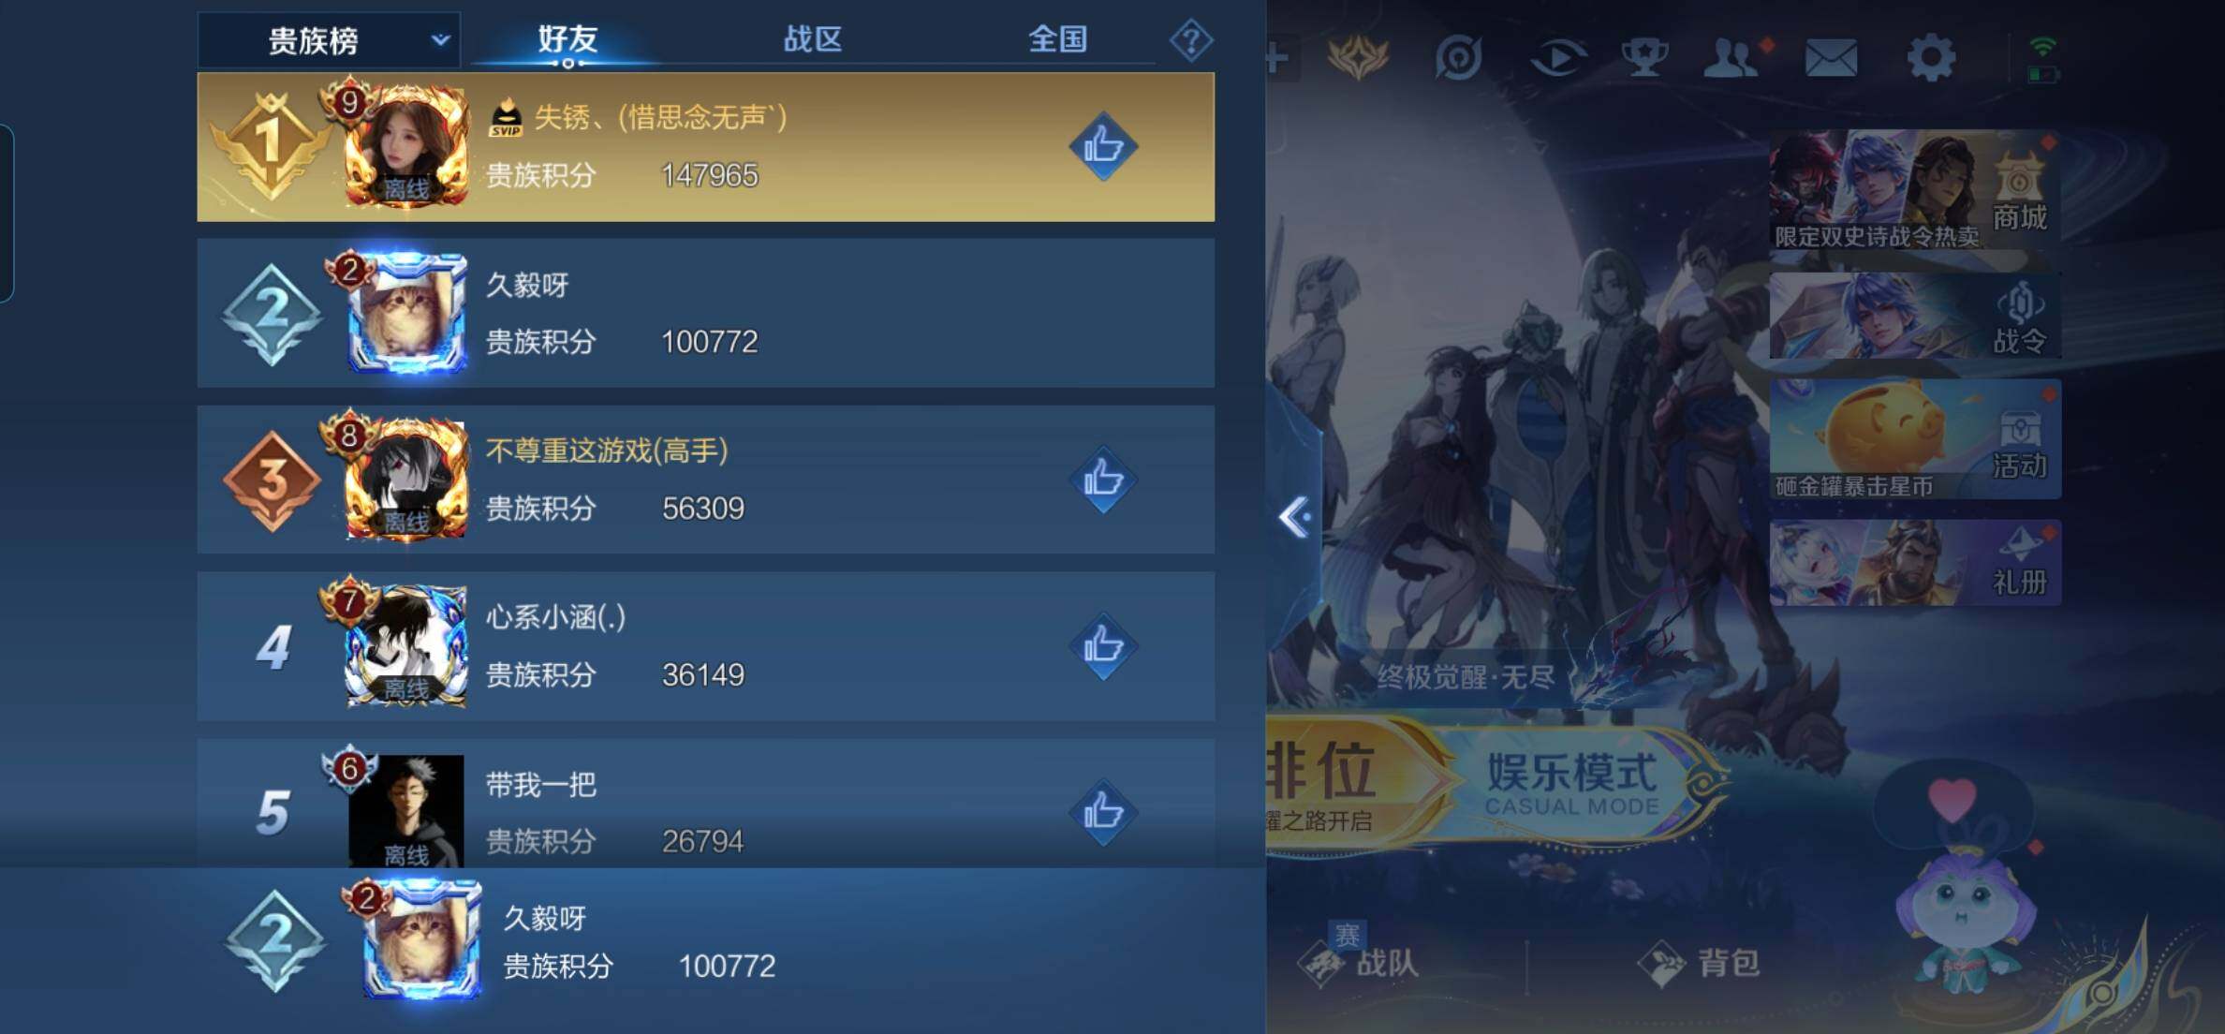Open the 背包 backpack button

click(x=1700, y=963)
